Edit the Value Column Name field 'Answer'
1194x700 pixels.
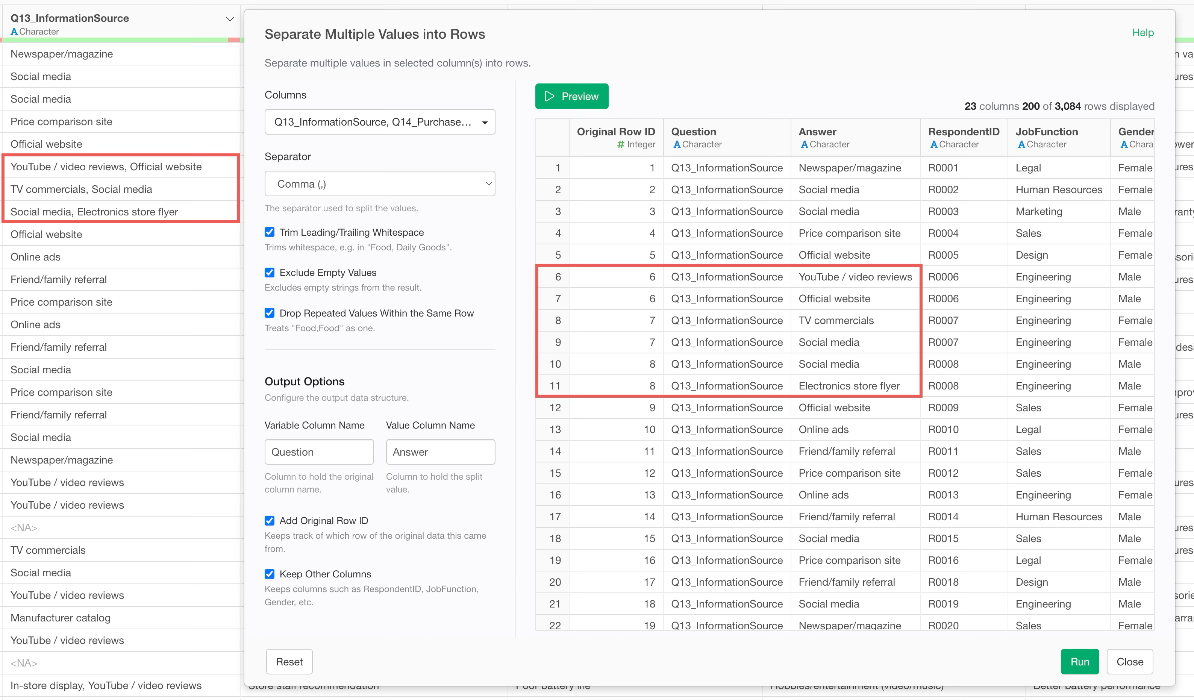440,452
